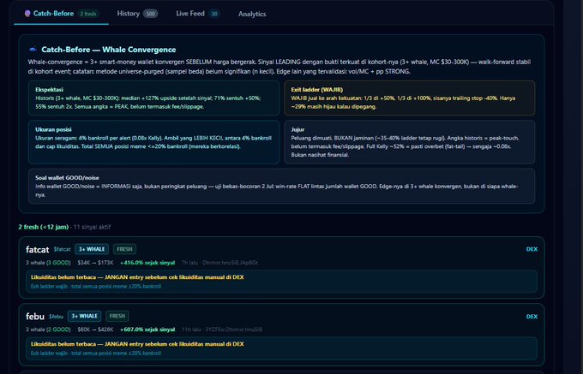Click the '2 fresh' badge on Catch-Before tab
583x374 pixels.
tap(88, 14)
